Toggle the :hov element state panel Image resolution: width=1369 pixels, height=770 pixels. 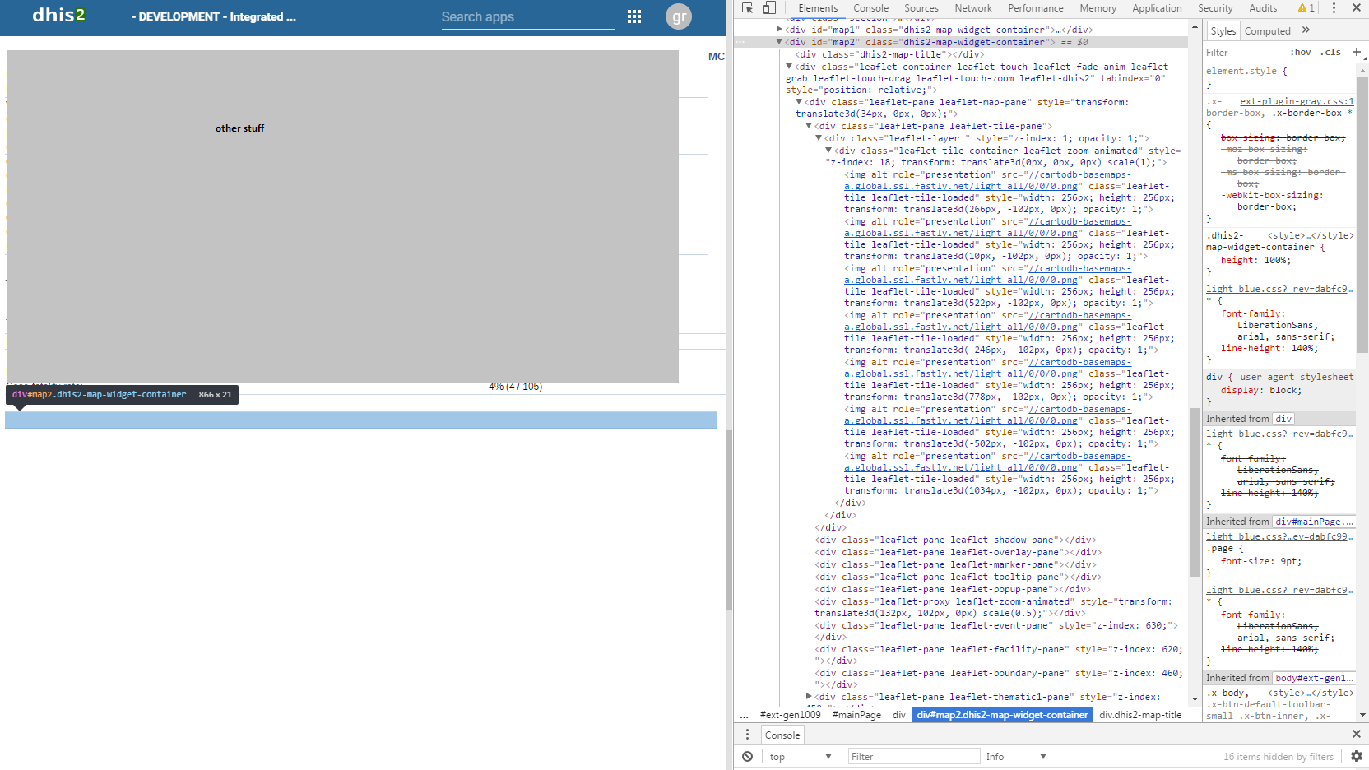[1301, 52]
